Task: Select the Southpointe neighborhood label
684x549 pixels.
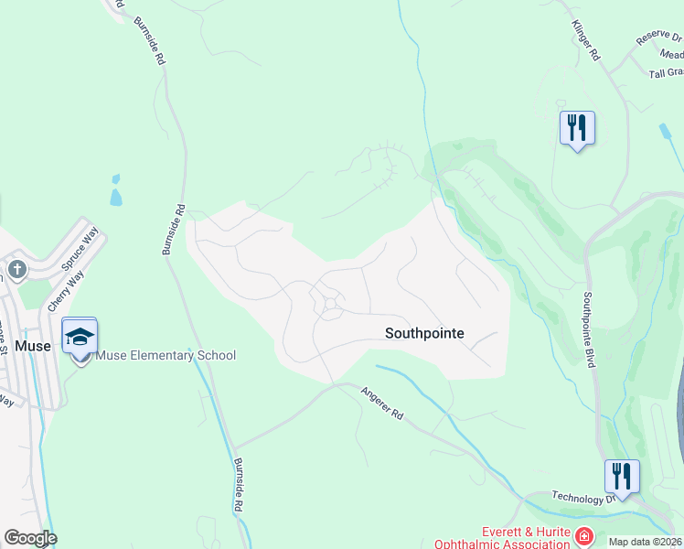Action: tap(424, 333)
